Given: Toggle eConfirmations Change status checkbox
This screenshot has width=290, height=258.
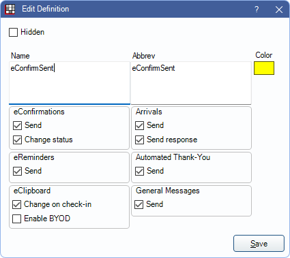Looking at the screenshot, I should pos(17,140).
